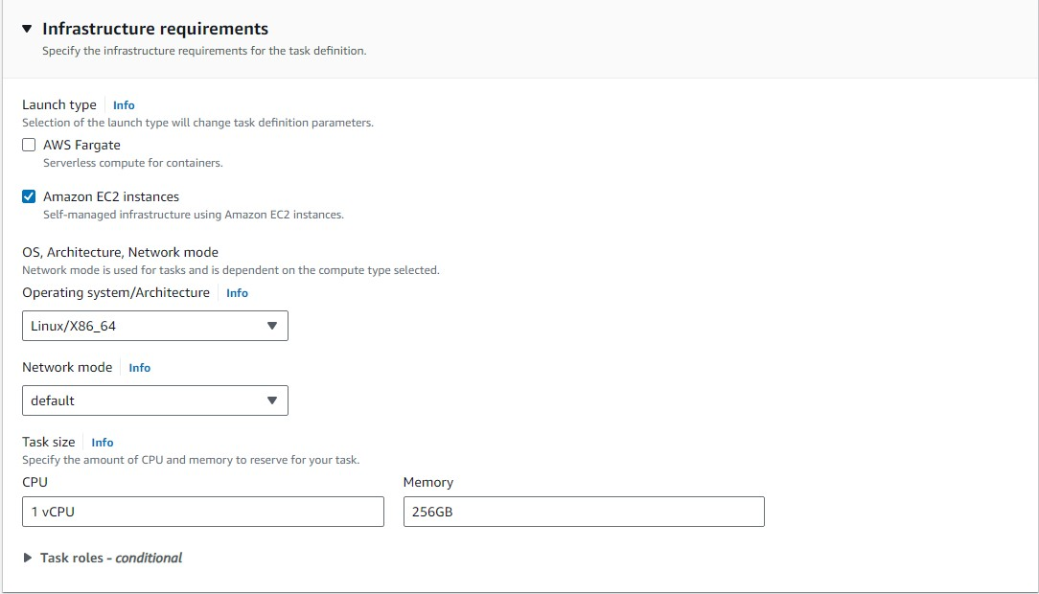
Task: Click the Info link next to Launch type
Action: (x=123, y=105)
